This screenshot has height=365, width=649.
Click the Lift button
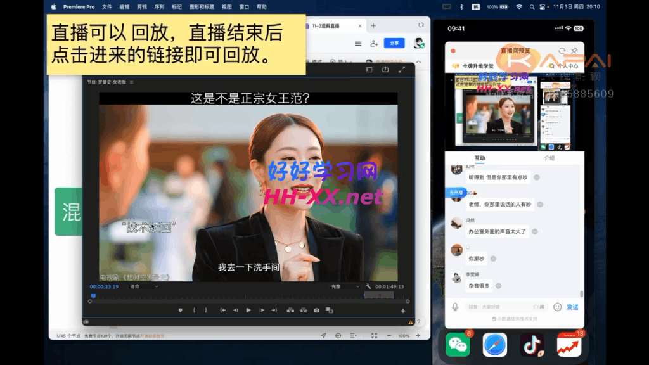[290, 311]
